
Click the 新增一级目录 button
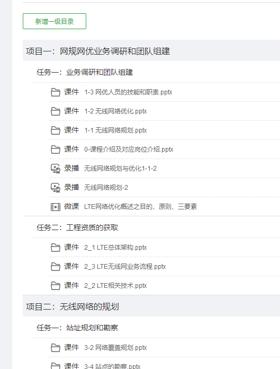[x=55, y=21]
